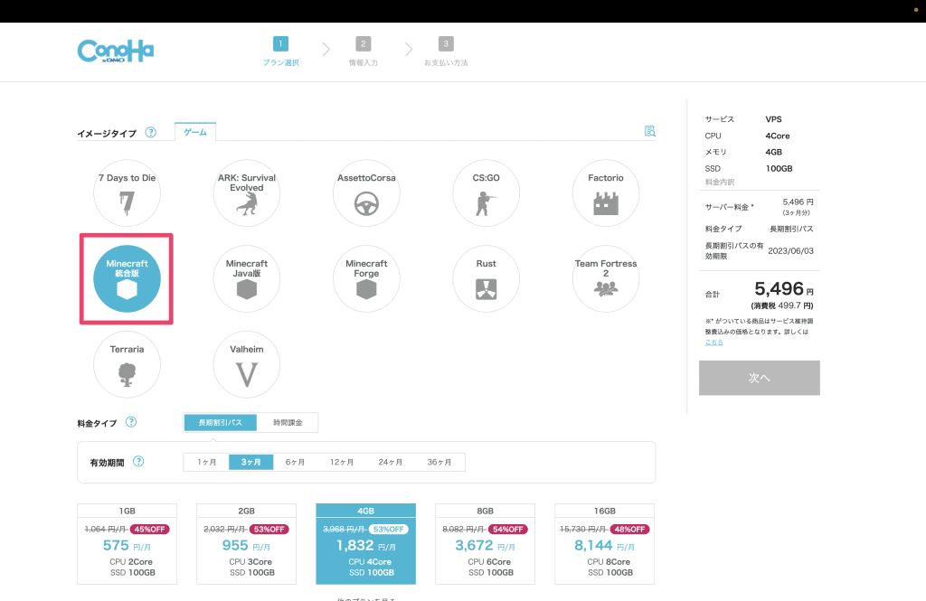
Task: Set validity period to 6ヶ月
Action: tap(296, 462)
